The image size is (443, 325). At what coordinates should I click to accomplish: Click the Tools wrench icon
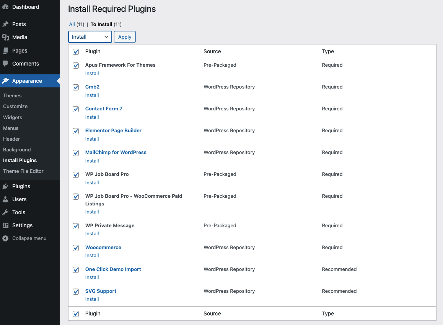5,212
